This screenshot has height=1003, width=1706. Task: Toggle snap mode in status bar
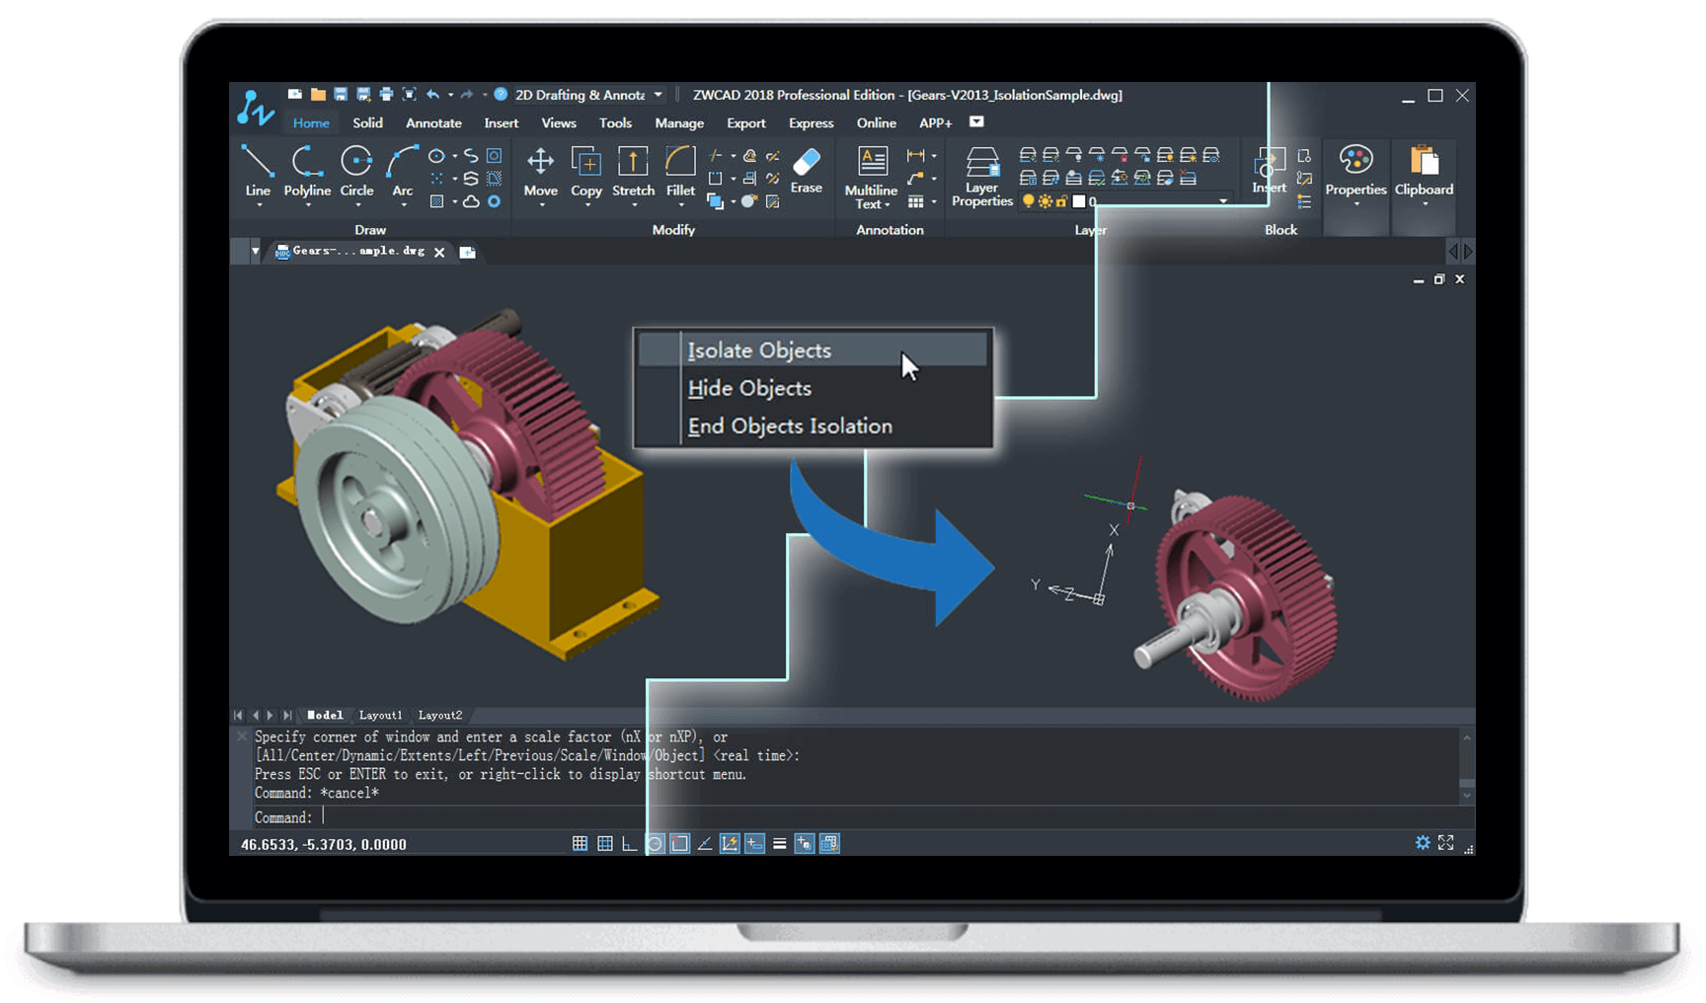pos(580,843)
